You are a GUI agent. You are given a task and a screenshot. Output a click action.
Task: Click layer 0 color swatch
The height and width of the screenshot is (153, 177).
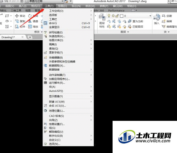point(121,16)
